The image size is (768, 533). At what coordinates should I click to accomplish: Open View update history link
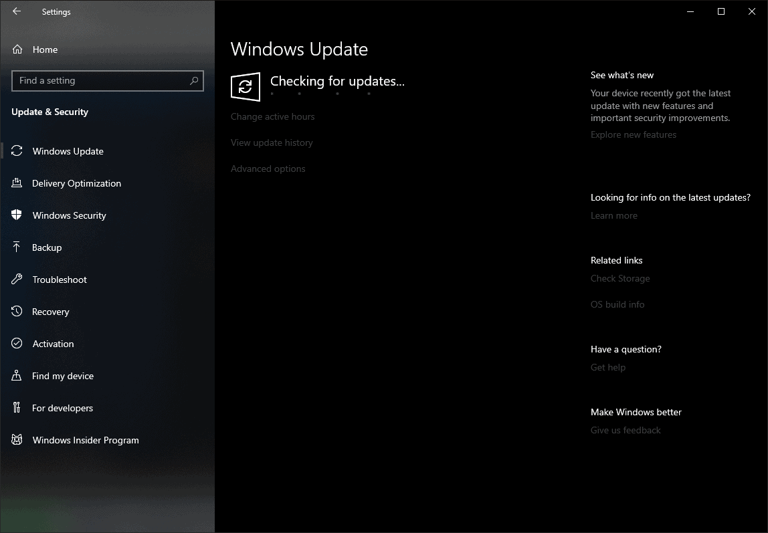pyautogui.click(x=272, y=142)
